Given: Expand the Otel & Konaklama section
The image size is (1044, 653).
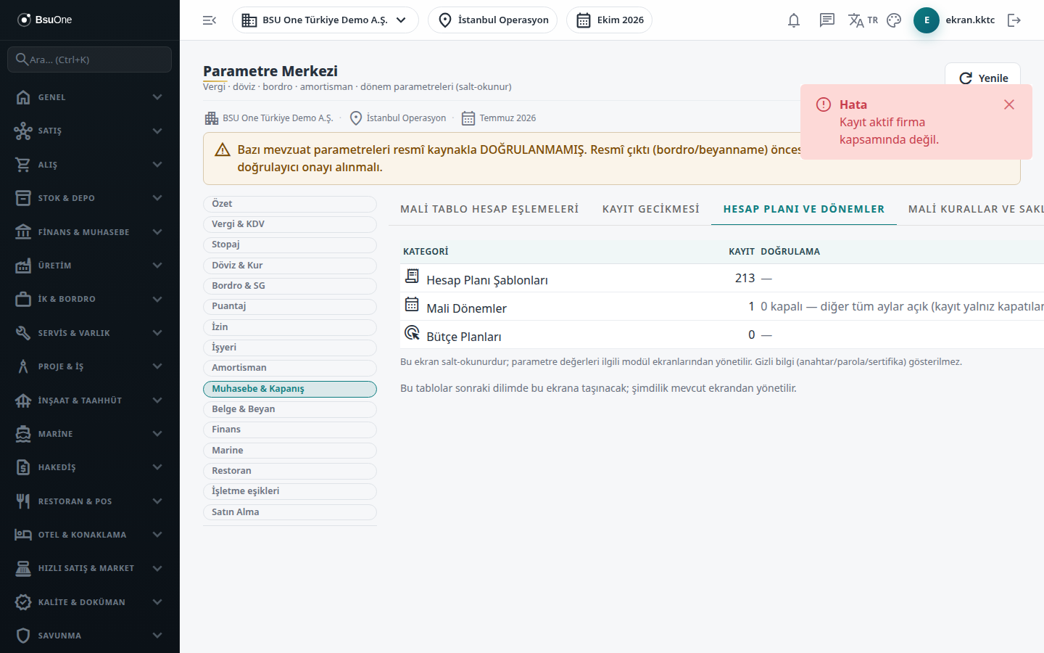Looking at the screenshot, I should [x=90, y=535].
